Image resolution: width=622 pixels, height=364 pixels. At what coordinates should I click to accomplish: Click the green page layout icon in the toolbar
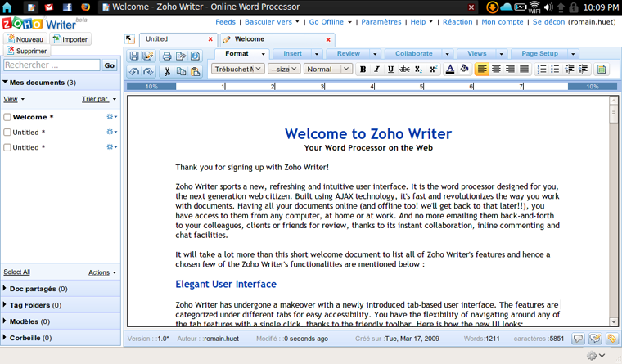coord(602,69)
